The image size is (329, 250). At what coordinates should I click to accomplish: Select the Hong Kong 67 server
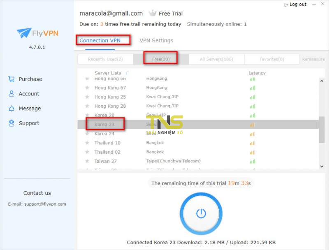pyautogui.click(x=198, y=88)
